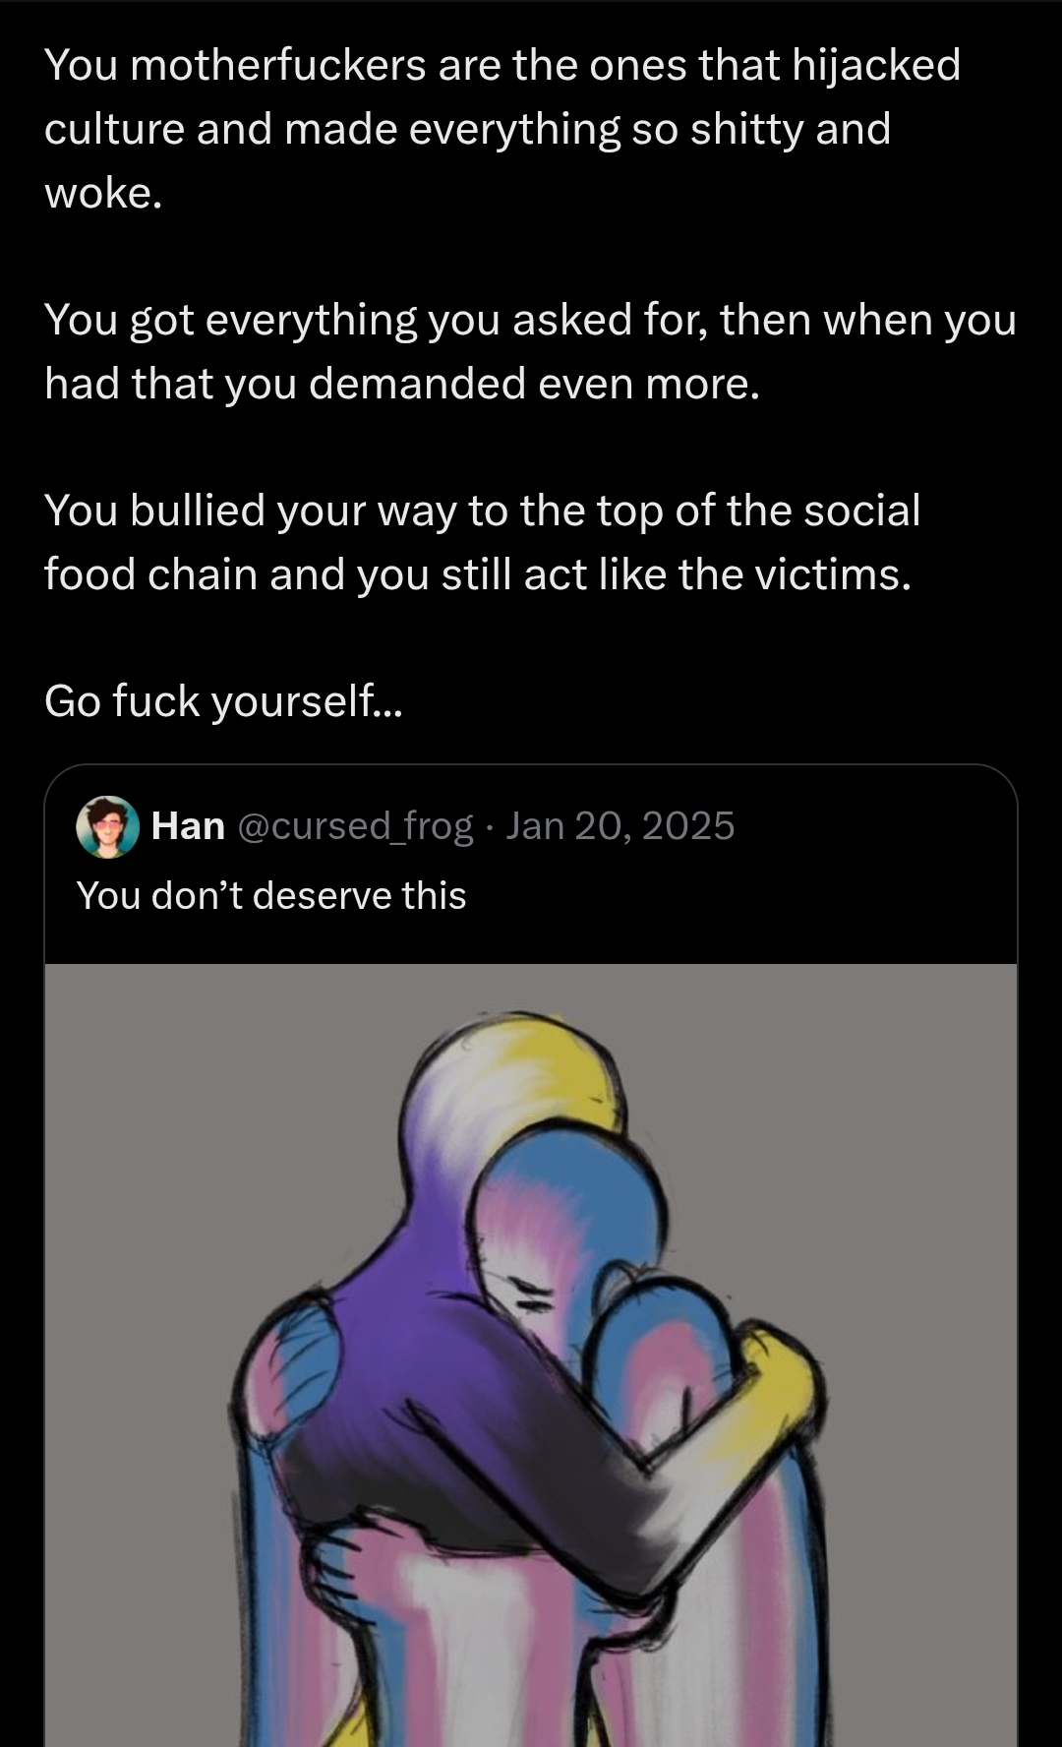Tap the paragraph mentioning 'hijacked culture'

coord(502,129)
